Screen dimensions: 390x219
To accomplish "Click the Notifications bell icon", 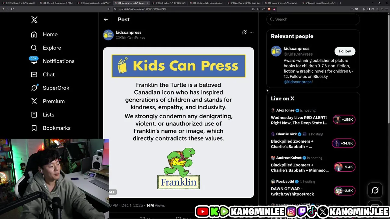I will pyautogui.click(x=34, y=61).
